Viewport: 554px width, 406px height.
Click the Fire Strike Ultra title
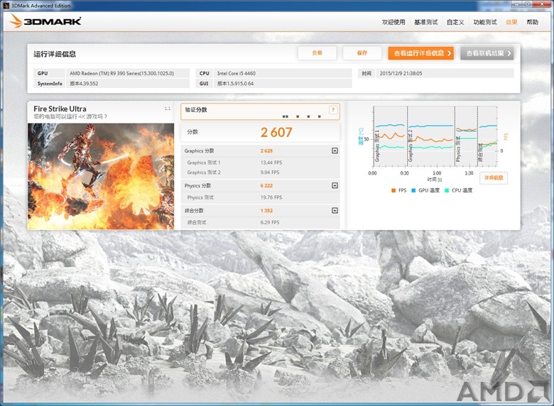tap(60, 109)
